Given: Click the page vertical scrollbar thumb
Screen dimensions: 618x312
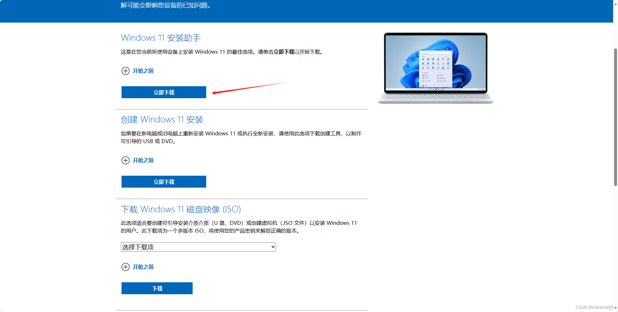Looking at the screenshot, I should tap(615, 117).
